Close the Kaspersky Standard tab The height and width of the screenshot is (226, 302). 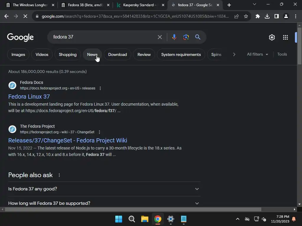[x=163, y=5]
